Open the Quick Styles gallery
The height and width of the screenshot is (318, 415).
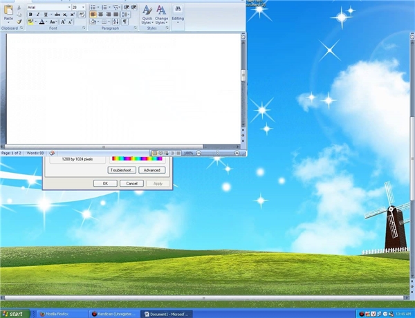coord(147,15)
